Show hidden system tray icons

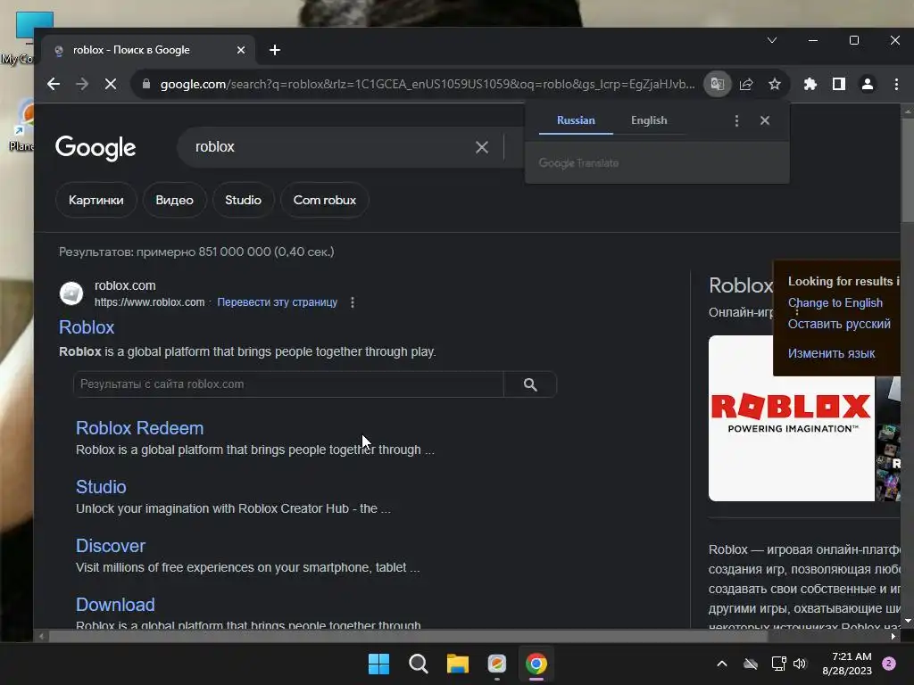point(721,664)
